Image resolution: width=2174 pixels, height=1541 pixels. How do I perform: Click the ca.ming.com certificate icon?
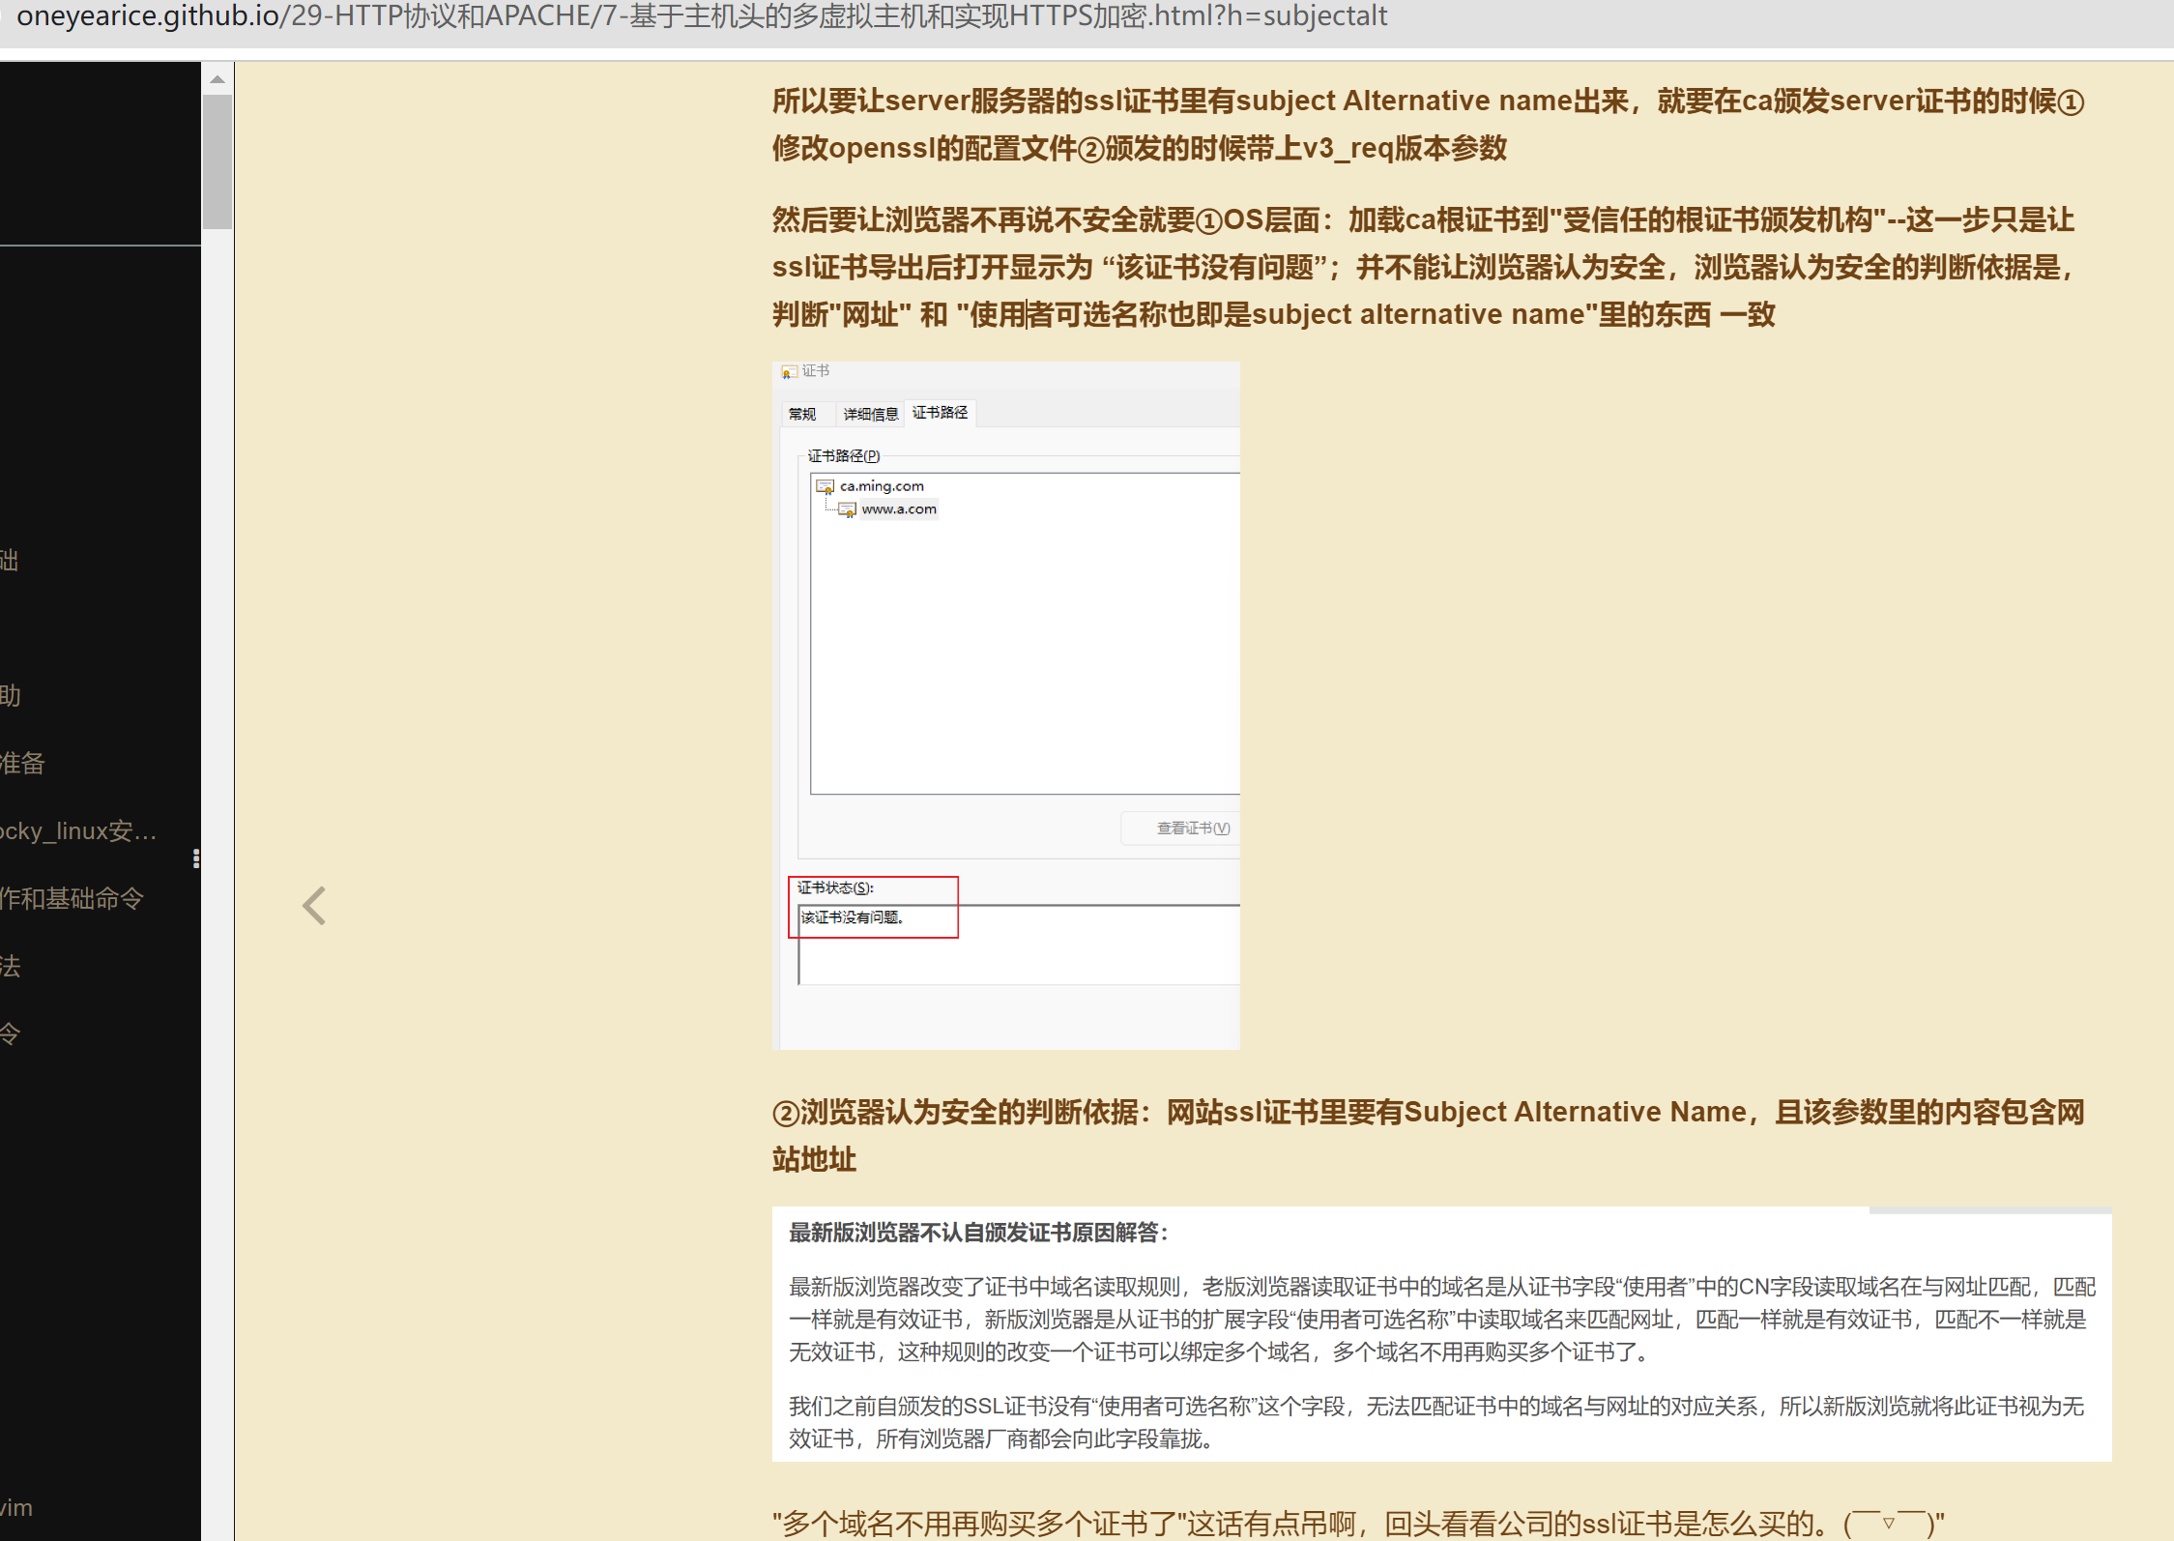tap(825, 486)
